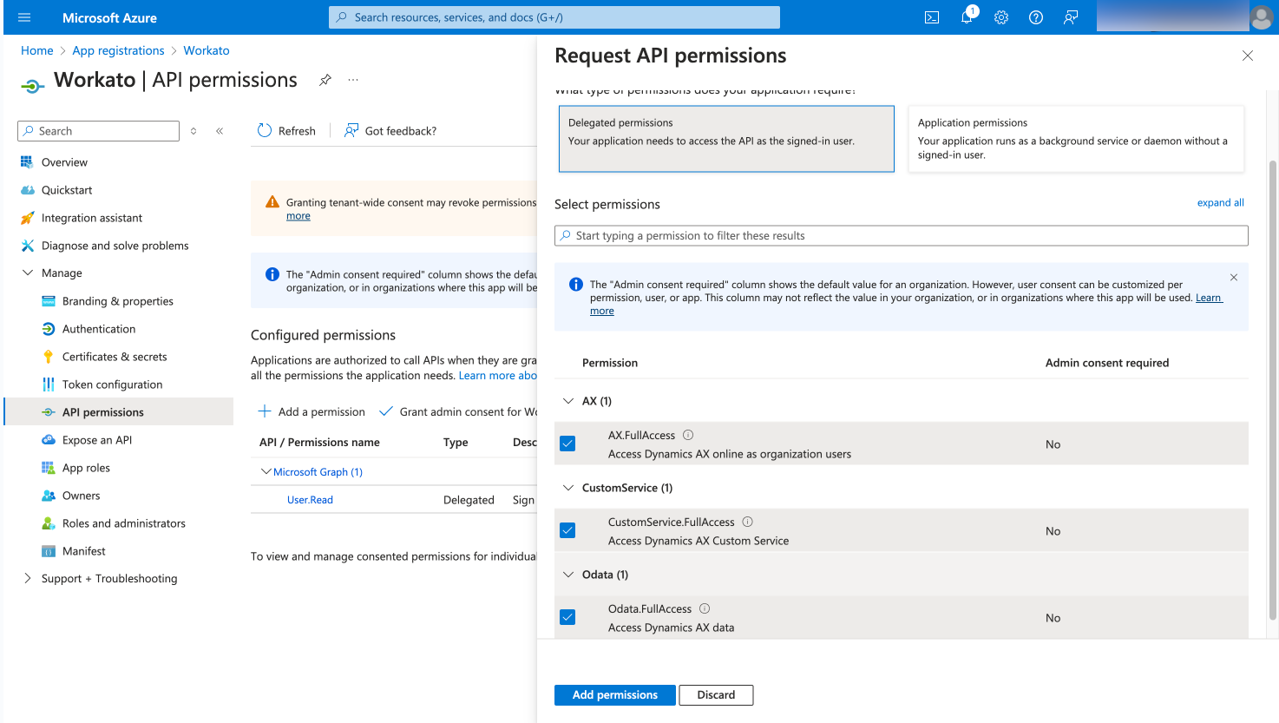Viewport: 1279px width, 723px height.
Task: Expand the Support + Troubleshooting section
Action: pos(27,578)
